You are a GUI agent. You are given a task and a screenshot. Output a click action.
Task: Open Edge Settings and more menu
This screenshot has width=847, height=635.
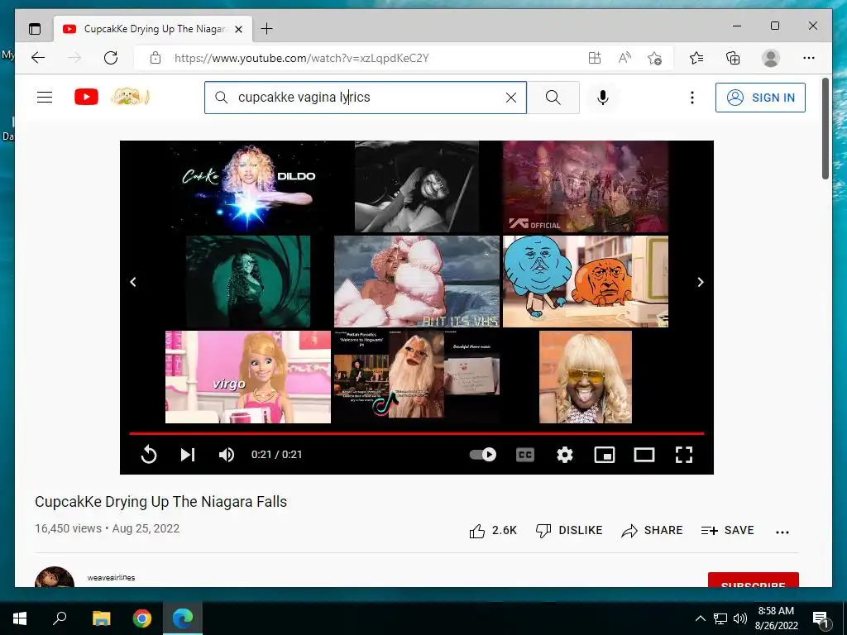click(x=809, y=58)
